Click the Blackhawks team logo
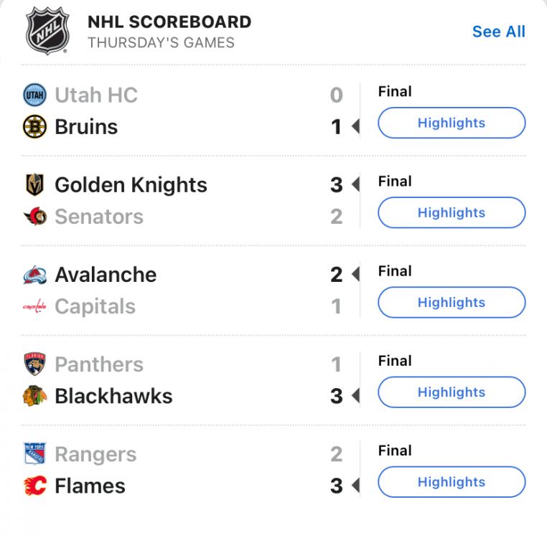547x538 pixels. click(x=34, y=396)
